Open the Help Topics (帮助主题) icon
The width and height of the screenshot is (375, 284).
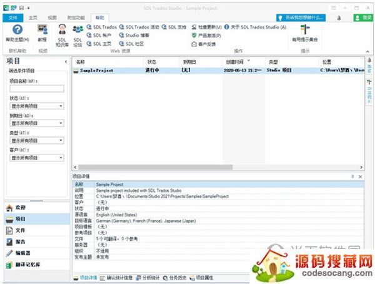(x=17, y=33)
